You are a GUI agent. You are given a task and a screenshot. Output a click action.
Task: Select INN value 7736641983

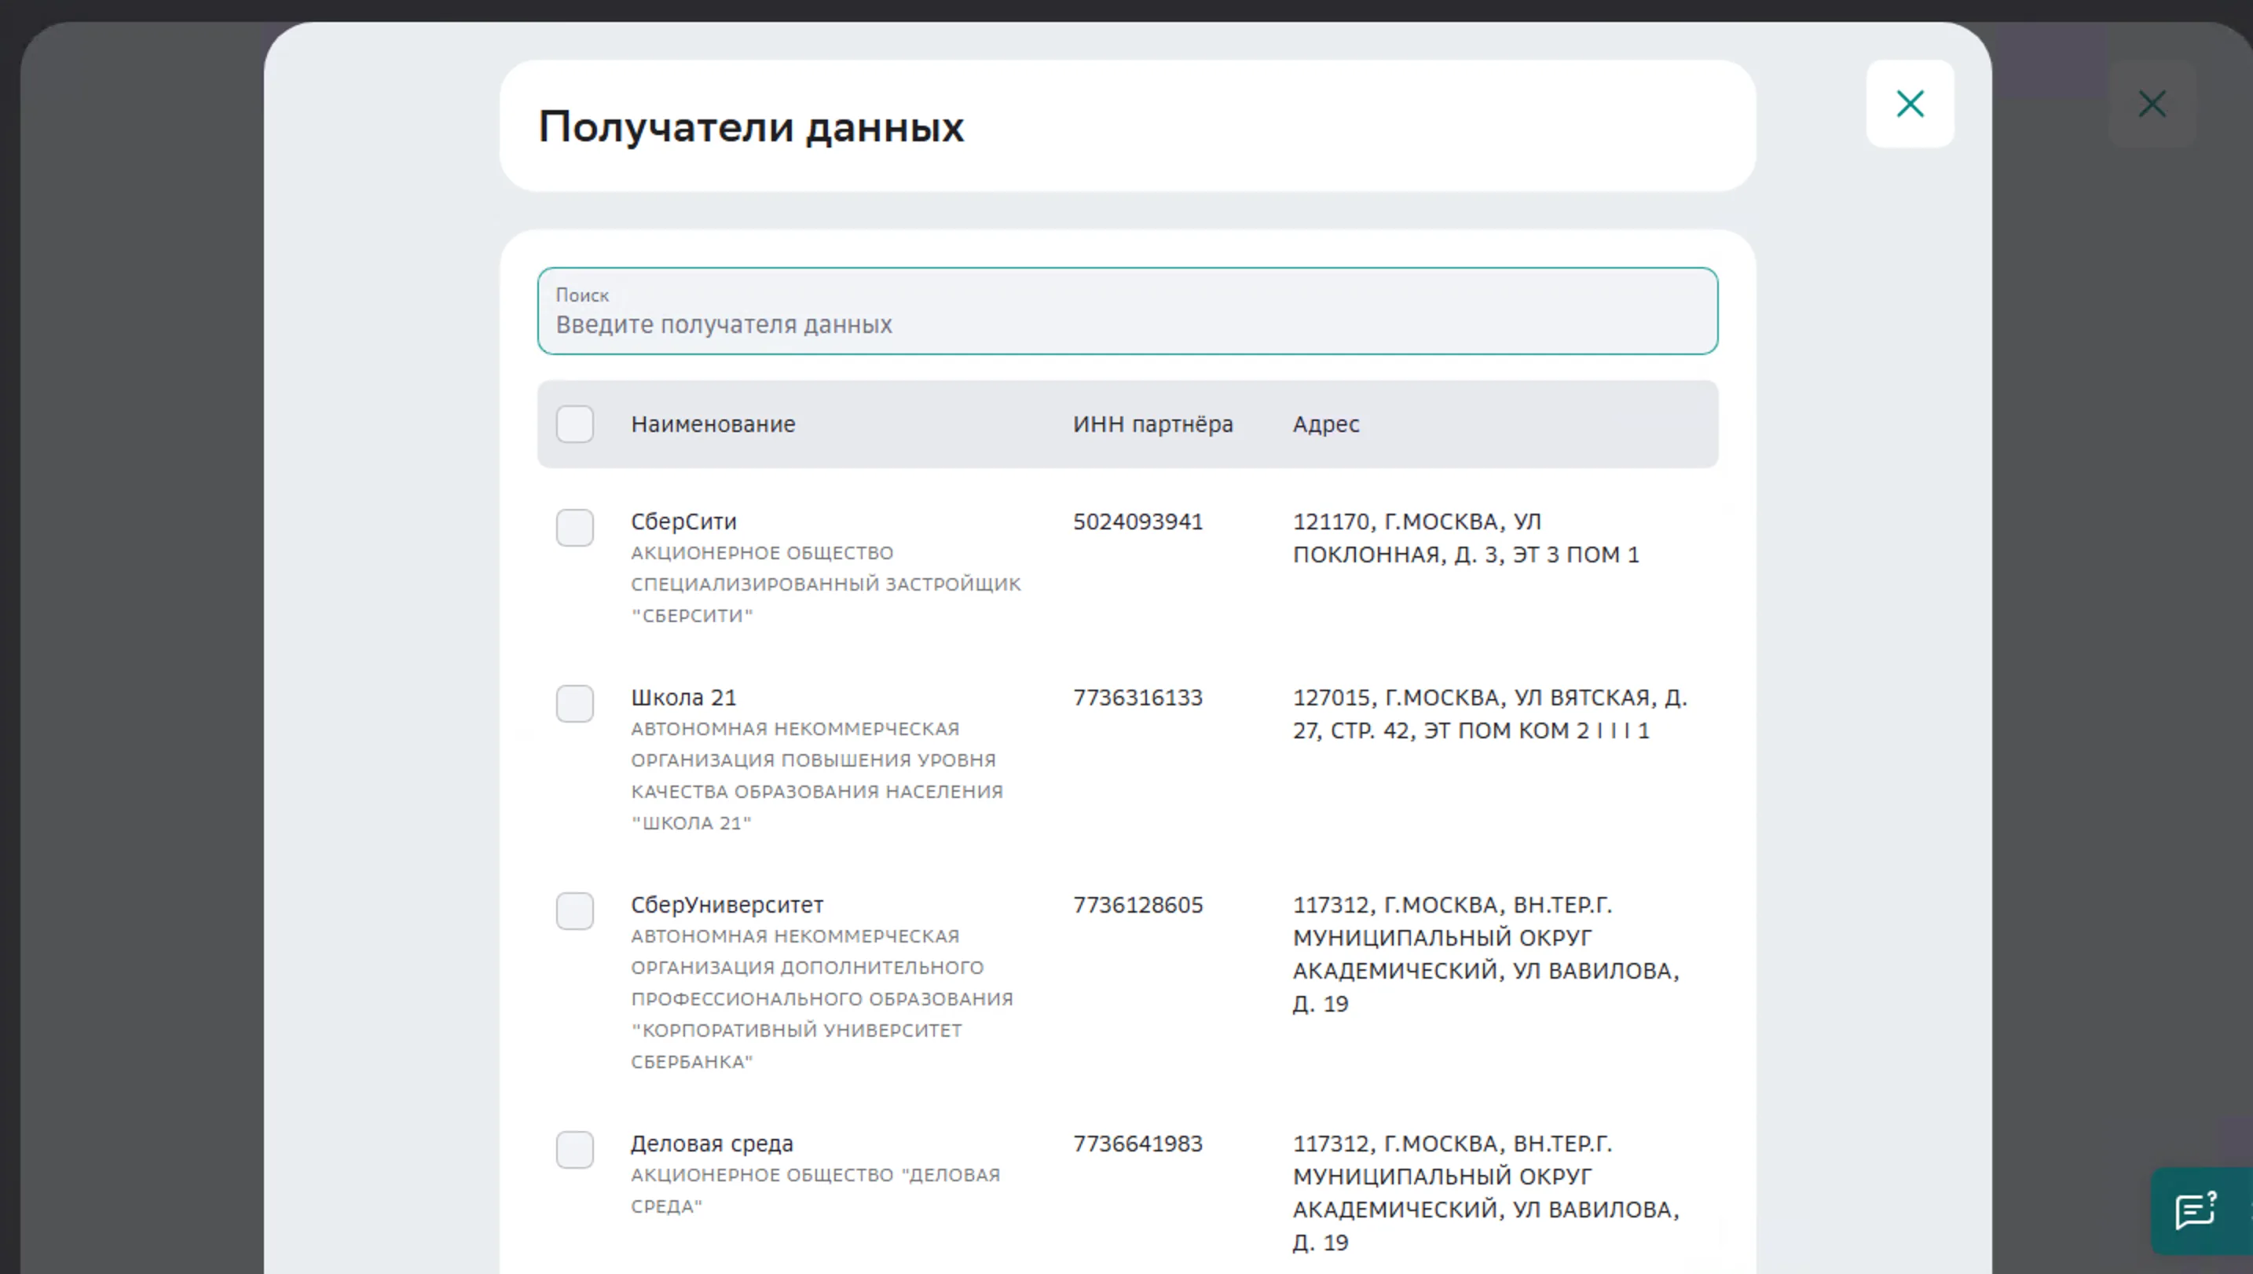1137,1144
